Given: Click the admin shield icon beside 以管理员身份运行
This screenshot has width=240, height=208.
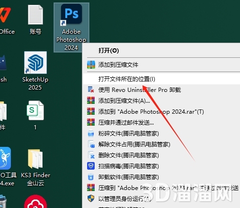Looking at the screenshot, I should pyautogui.click(x=91, y=199).
